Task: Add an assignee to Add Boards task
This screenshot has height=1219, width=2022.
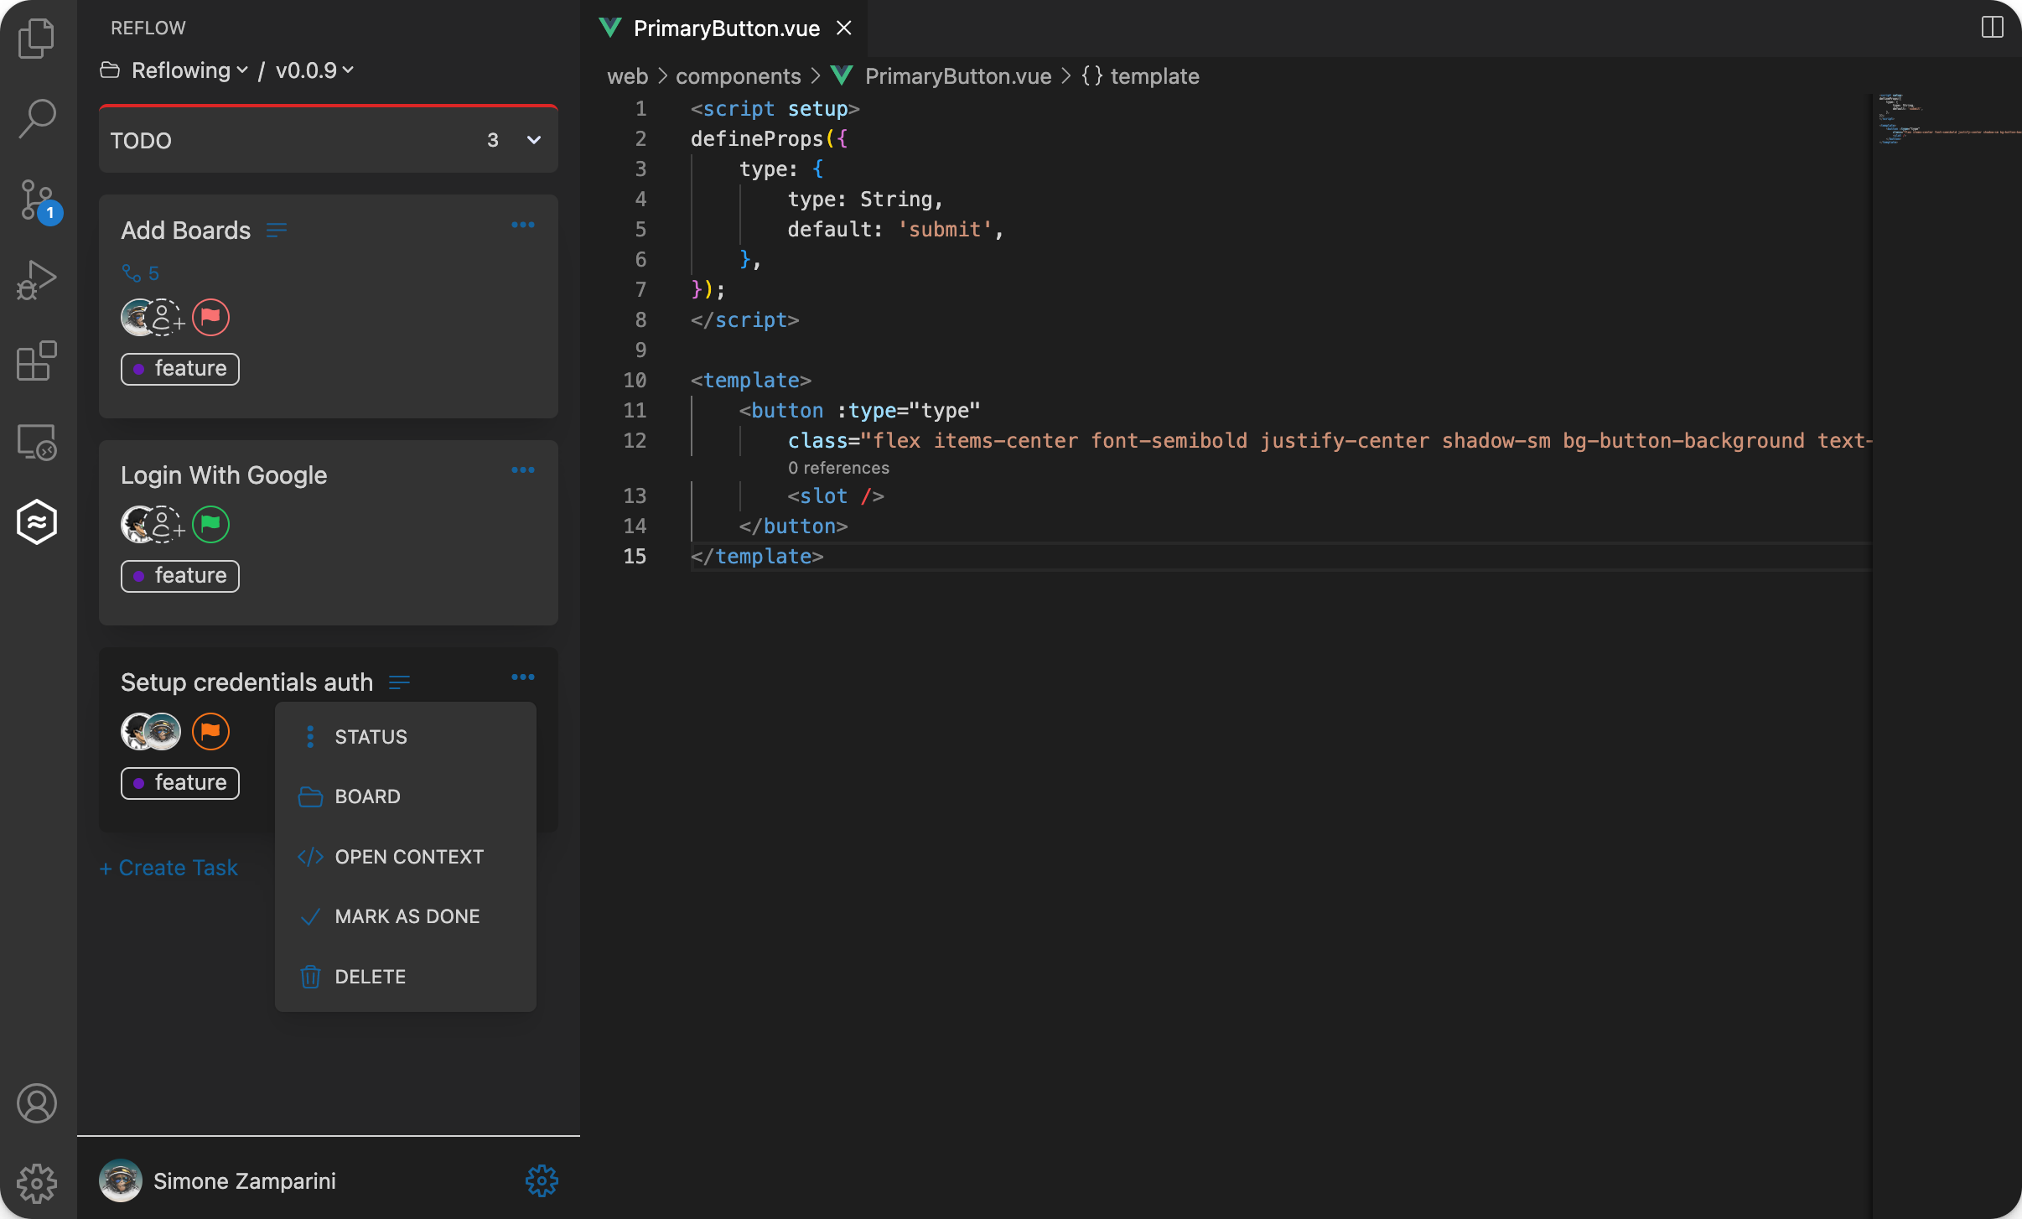Action: point(166,317)
